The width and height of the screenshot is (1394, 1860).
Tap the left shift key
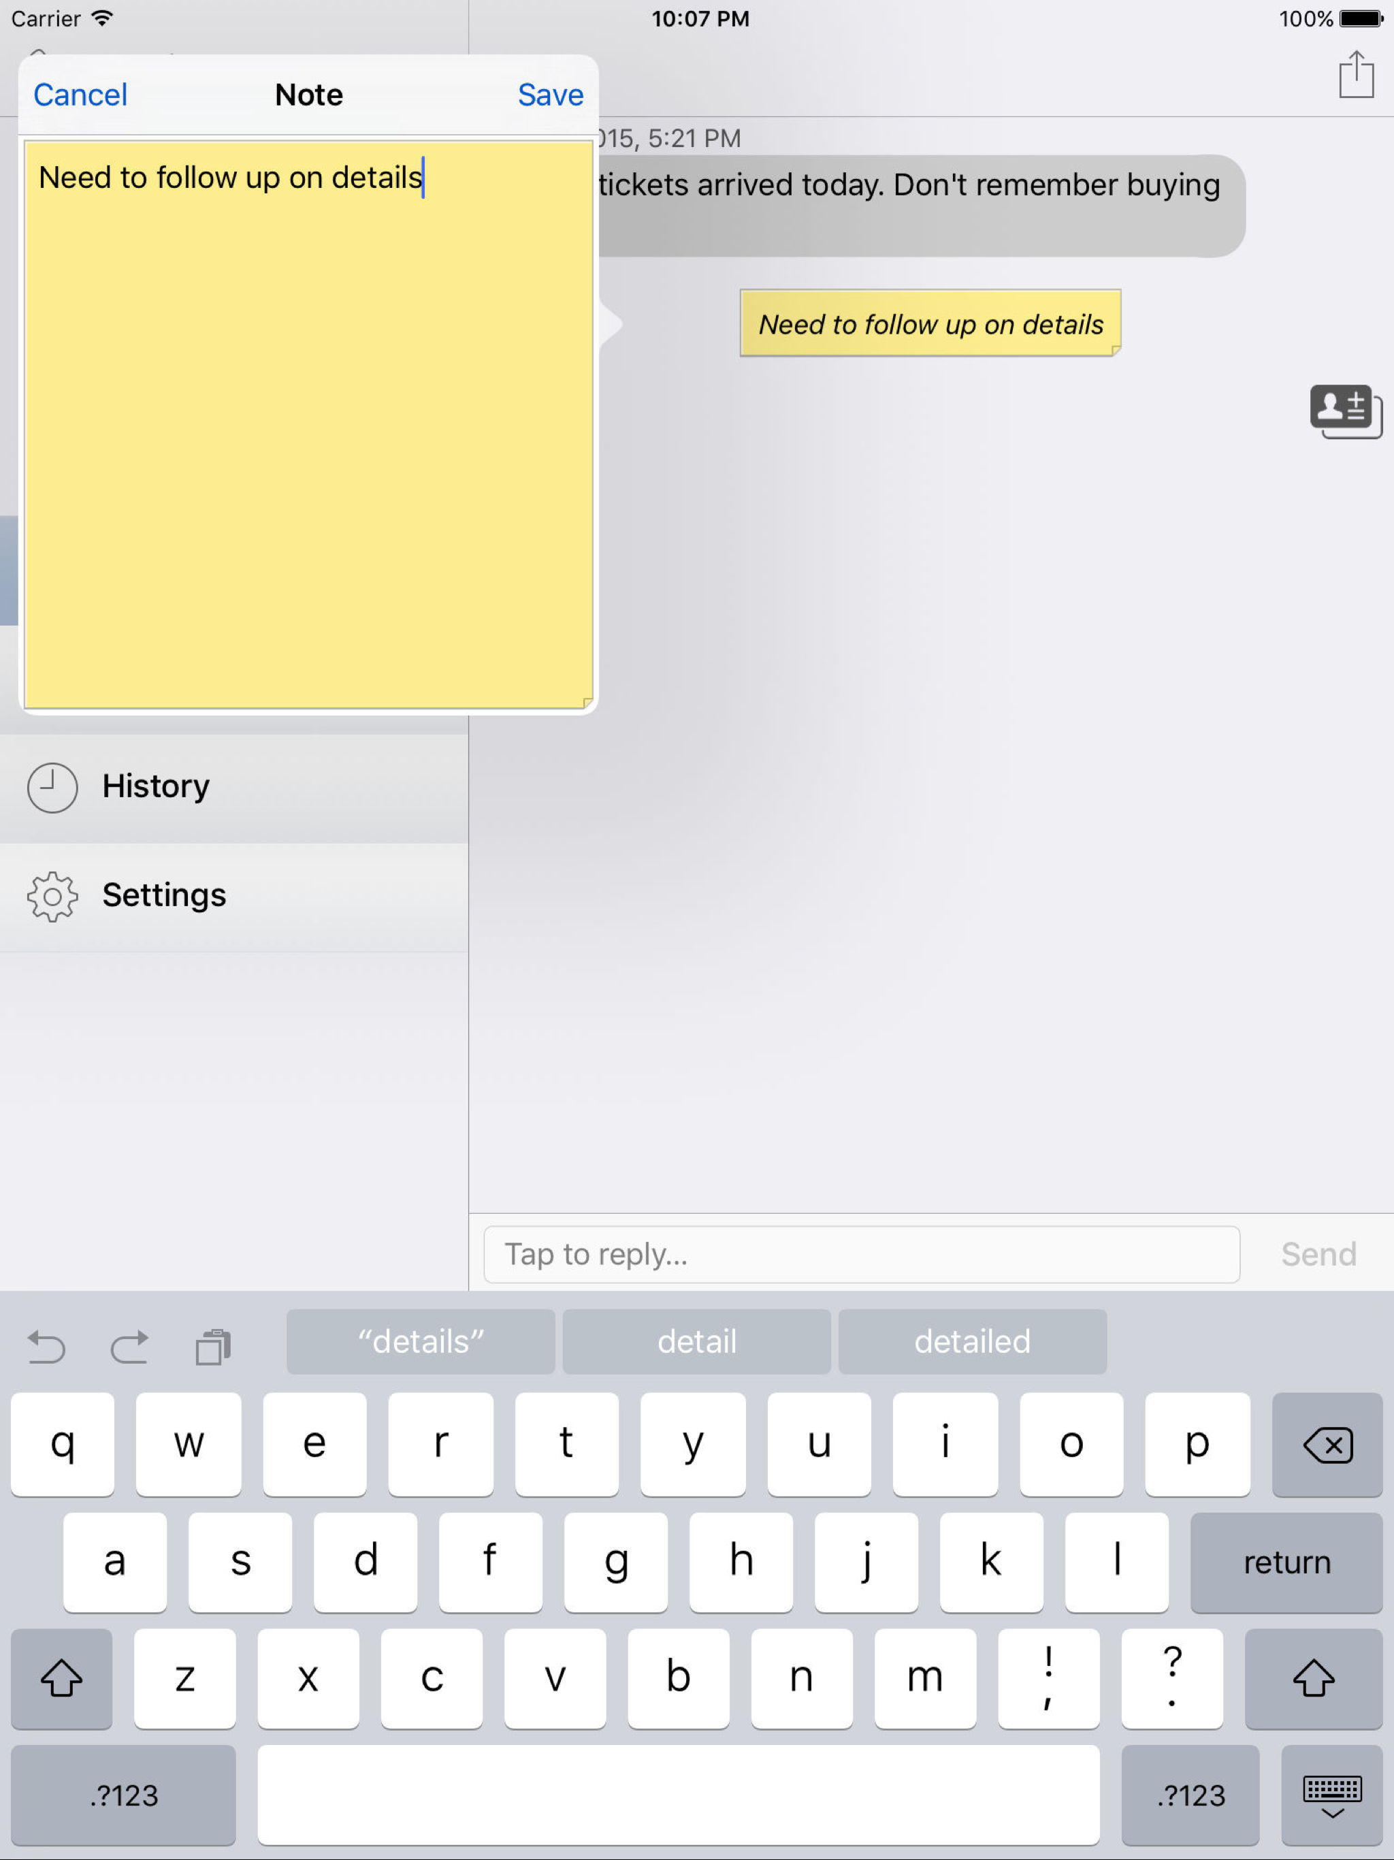tap(61, 1678)
